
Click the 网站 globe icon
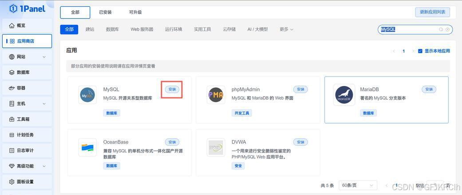click(x=12, y=57)
